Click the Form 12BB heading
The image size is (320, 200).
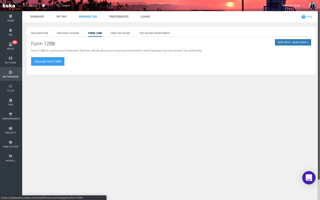tap(43, 44)
